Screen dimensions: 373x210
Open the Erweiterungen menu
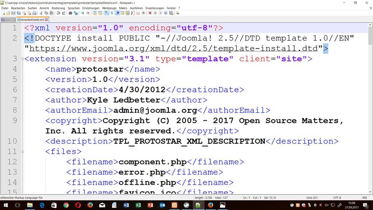156,8
